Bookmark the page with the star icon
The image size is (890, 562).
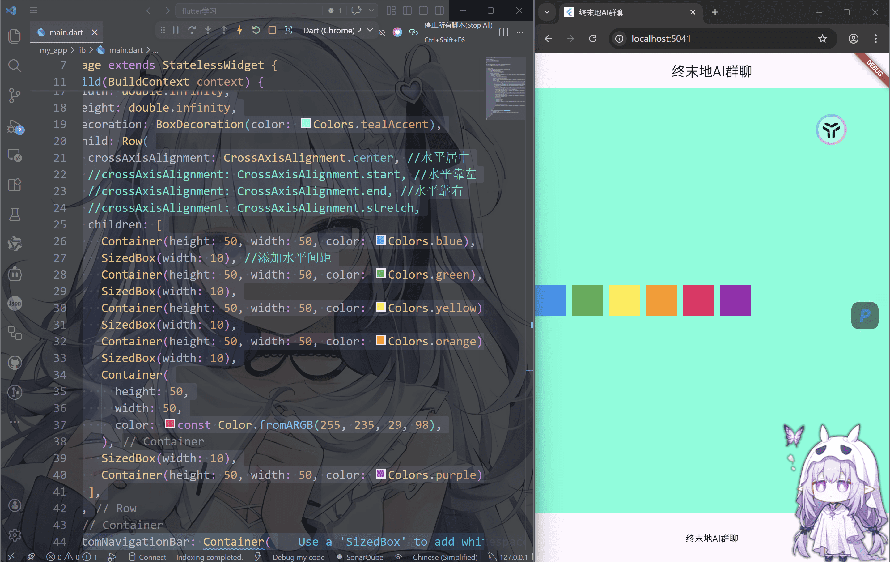[x=822, y=38]
